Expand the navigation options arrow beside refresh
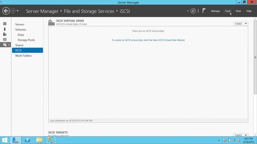The image size is (257, 144). tap(188, 11)
